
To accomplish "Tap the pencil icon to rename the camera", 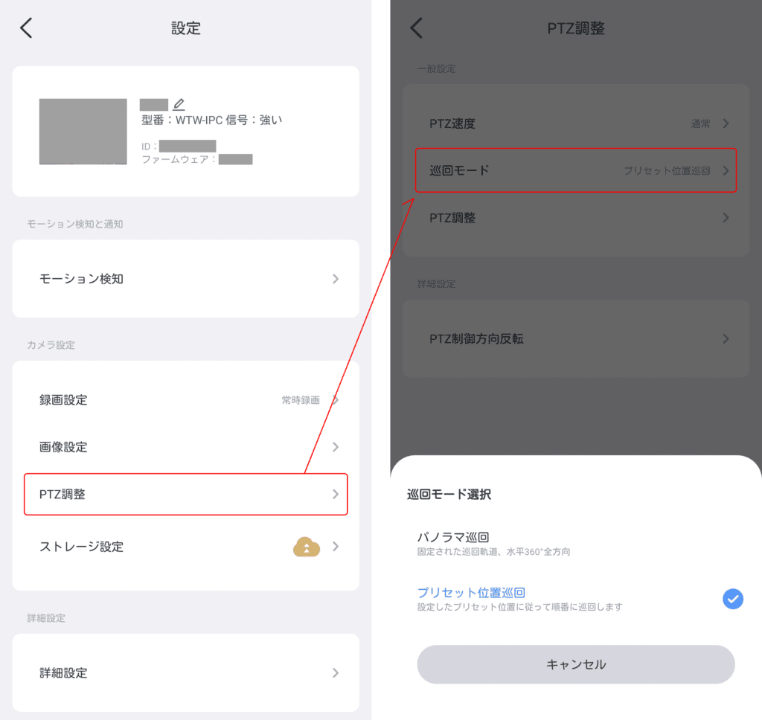I will coord(179,103).
